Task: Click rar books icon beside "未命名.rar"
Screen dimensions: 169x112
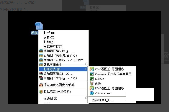Action: click(41, 78)
